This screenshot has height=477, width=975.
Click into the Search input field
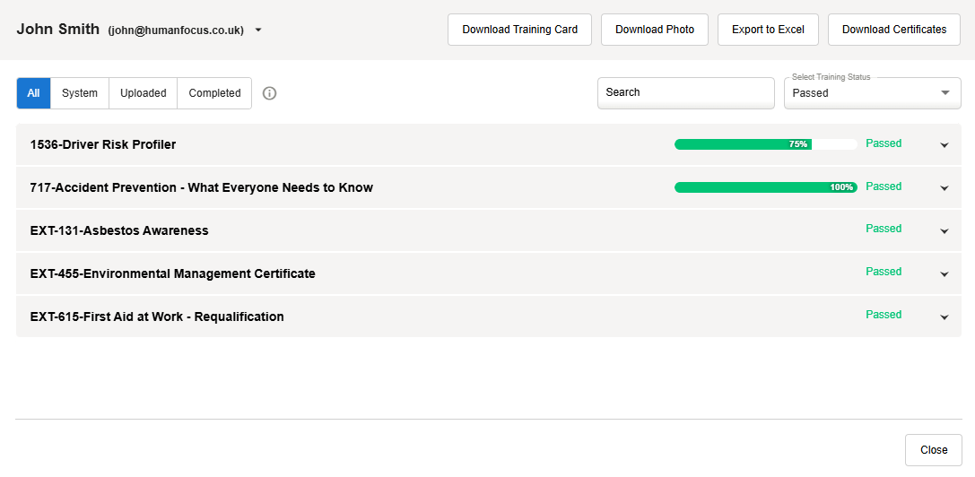(685, 92)
